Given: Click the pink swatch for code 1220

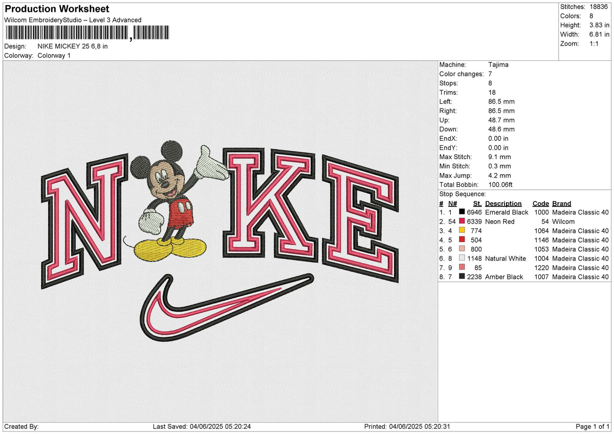Looking at the screenshot, I should click(462, 268).
